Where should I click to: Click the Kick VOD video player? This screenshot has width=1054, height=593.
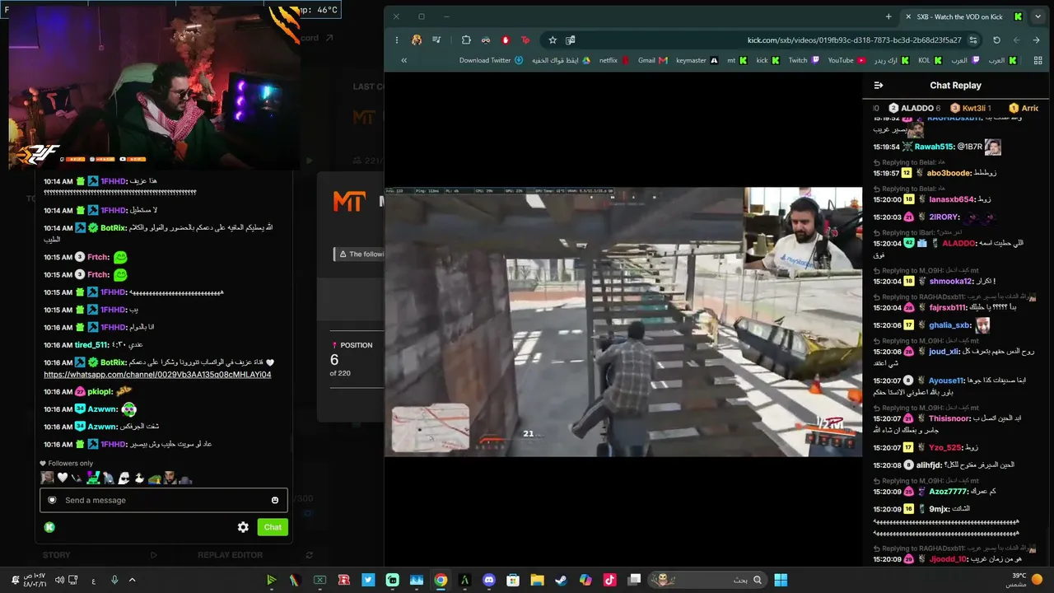(623, 321)
